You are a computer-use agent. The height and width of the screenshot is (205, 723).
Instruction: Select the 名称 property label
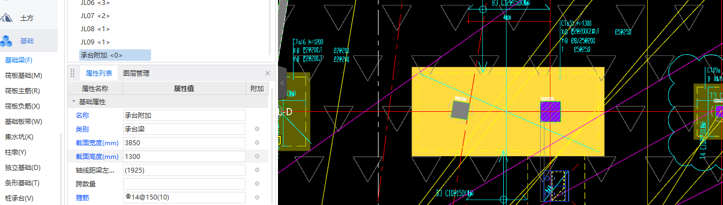pyautogui.click(x=82, y=115)
